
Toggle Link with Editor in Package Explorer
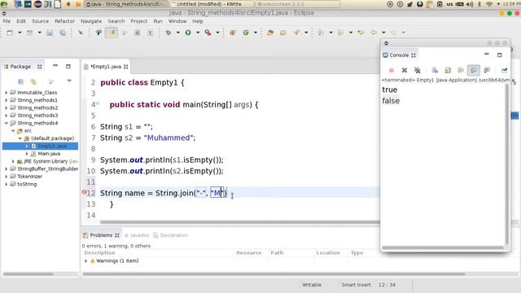pyautogui.click(x=33, y=81)
